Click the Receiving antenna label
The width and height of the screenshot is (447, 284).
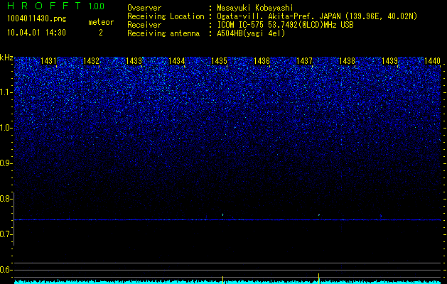(163, 33)
